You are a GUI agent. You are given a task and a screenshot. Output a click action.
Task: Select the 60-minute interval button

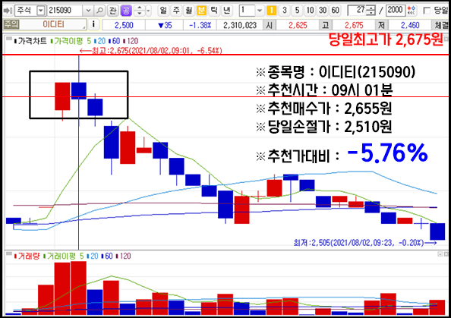click(335, 11)
